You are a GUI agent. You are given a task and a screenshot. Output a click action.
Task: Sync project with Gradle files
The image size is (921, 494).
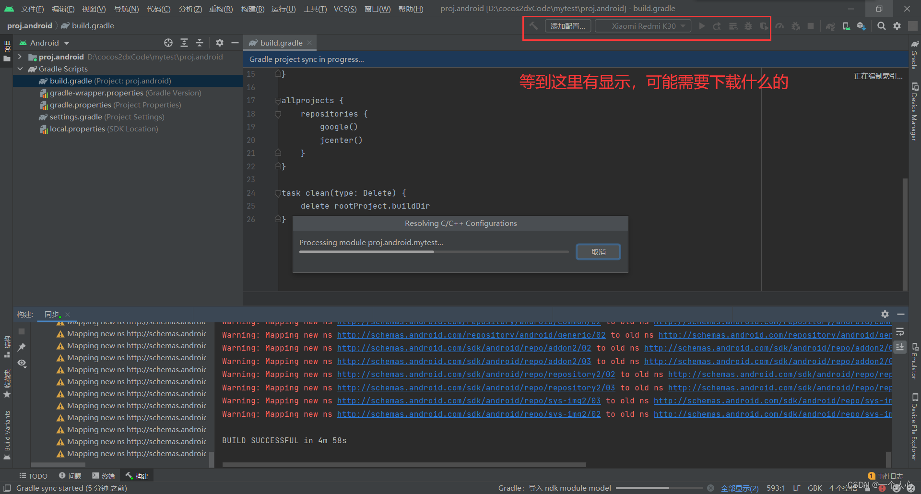coord(830,26)
